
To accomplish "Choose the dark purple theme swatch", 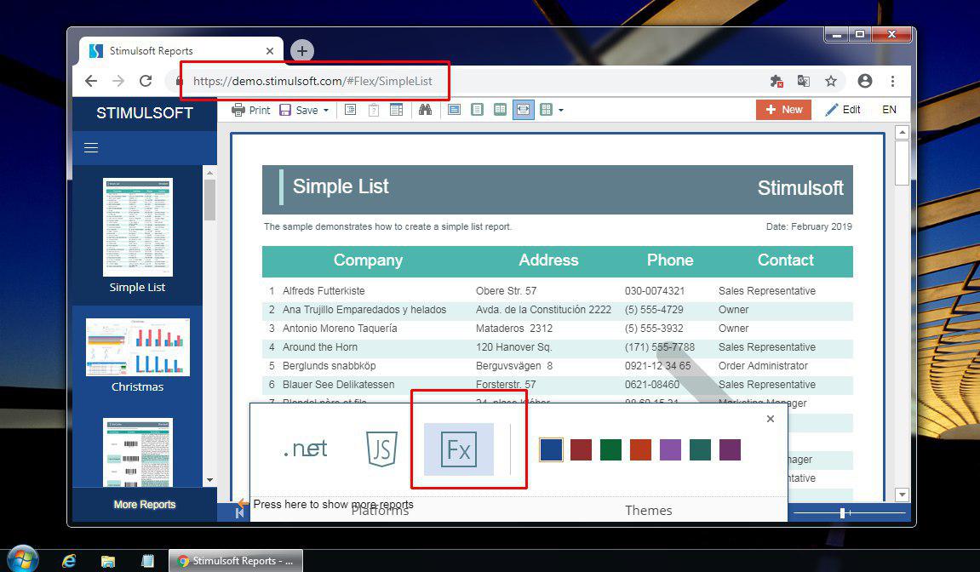I will pyautogui.click(x=730, y=449).
